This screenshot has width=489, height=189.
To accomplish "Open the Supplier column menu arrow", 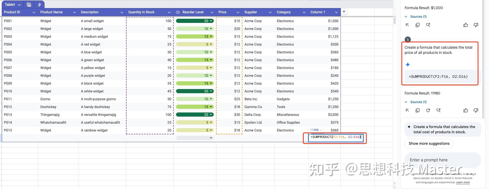I will 270,12.
